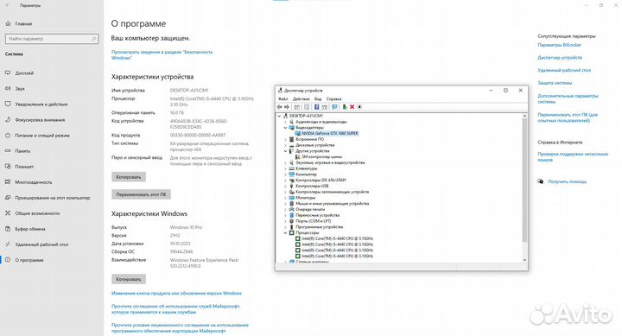Expand Дисковые устройства chevron

point(285,145)
